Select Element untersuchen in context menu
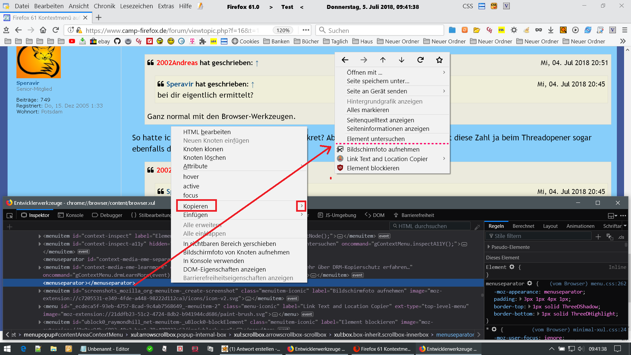Image resolution: width=631 pixels, height=355 pixels. point(376,139)
